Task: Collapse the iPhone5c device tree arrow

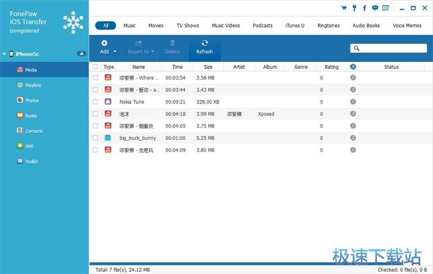Action: pos(4,54)
